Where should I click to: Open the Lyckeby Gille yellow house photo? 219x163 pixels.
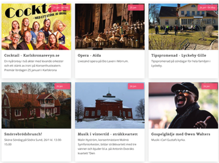pyautogui.click(x=183, y=27)
